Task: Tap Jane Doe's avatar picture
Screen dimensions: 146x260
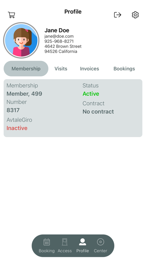Action: [x=21, y=40]
